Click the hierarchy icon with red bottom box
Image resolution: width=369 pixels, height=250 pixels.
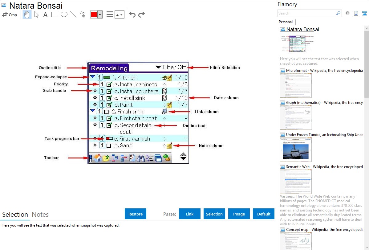pos(115,158)
